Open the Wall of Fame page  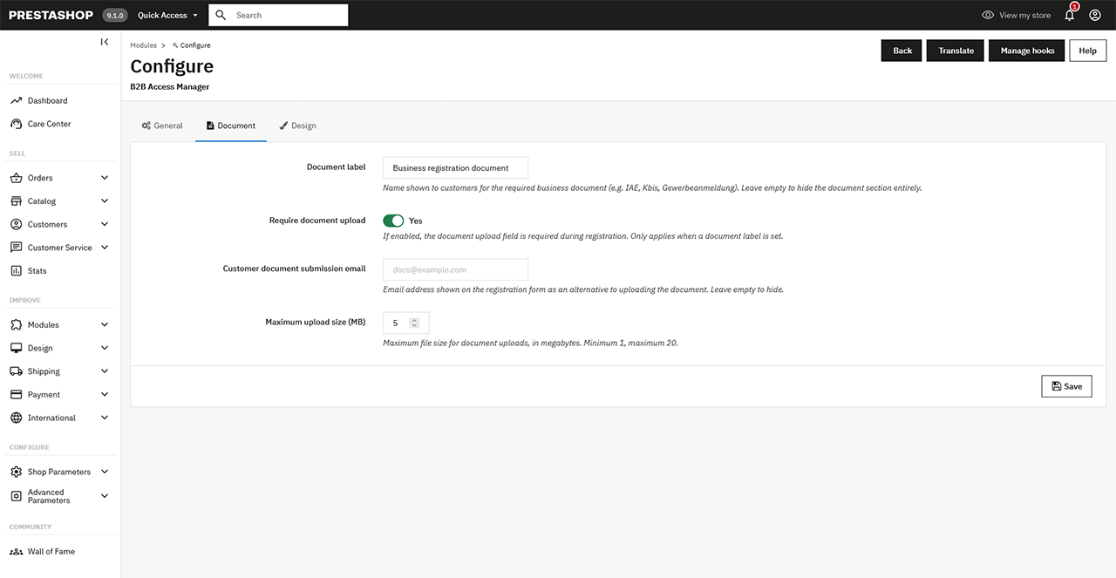click(51, 551)
